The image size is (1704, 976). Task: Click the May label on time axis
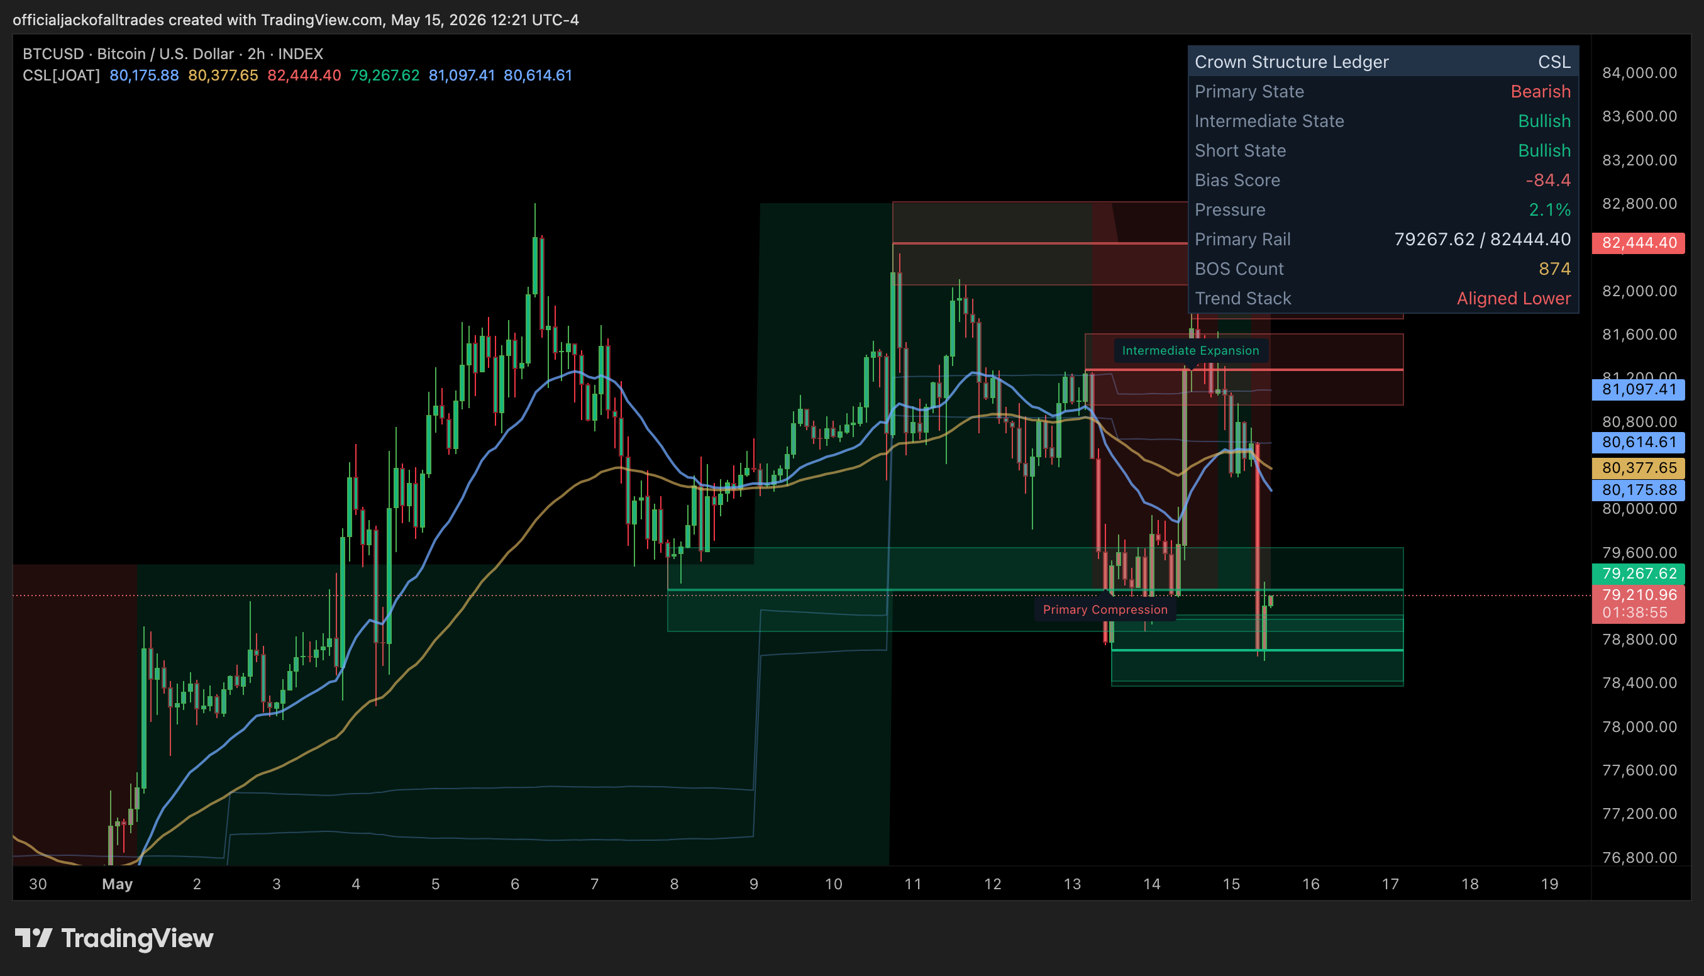point(117,884)
